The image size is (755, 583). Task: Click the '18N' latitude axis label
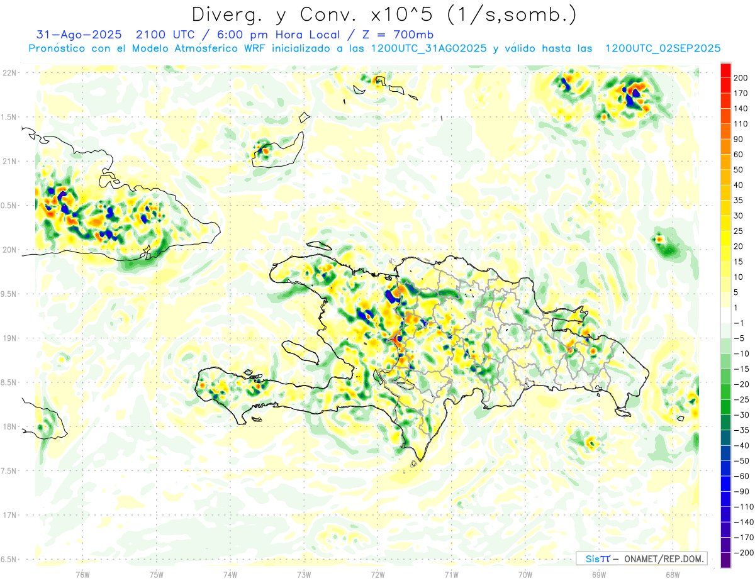pos(9,426)
